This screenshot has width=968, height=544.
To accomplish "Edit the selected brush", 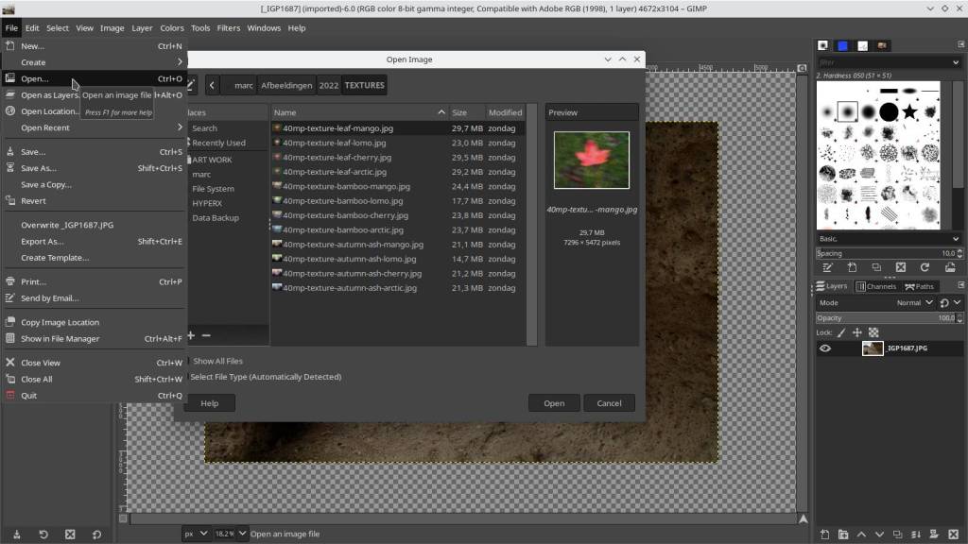I will coord(827,267).
